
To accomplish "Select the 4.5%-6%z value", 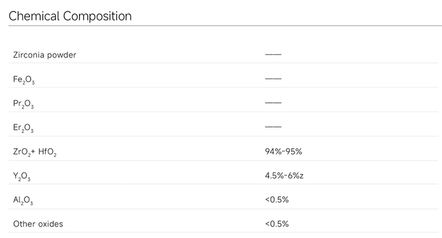I will coord(284,176).
